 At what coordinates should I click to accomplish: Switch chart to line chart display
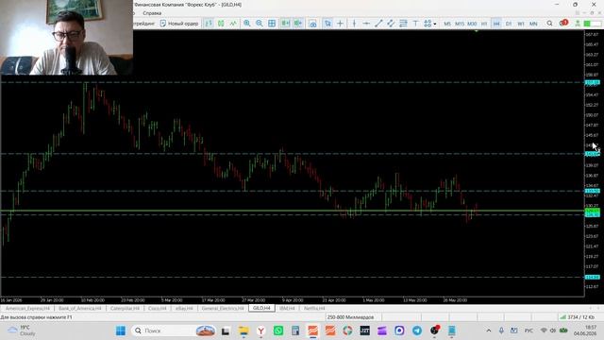point(233,24)
